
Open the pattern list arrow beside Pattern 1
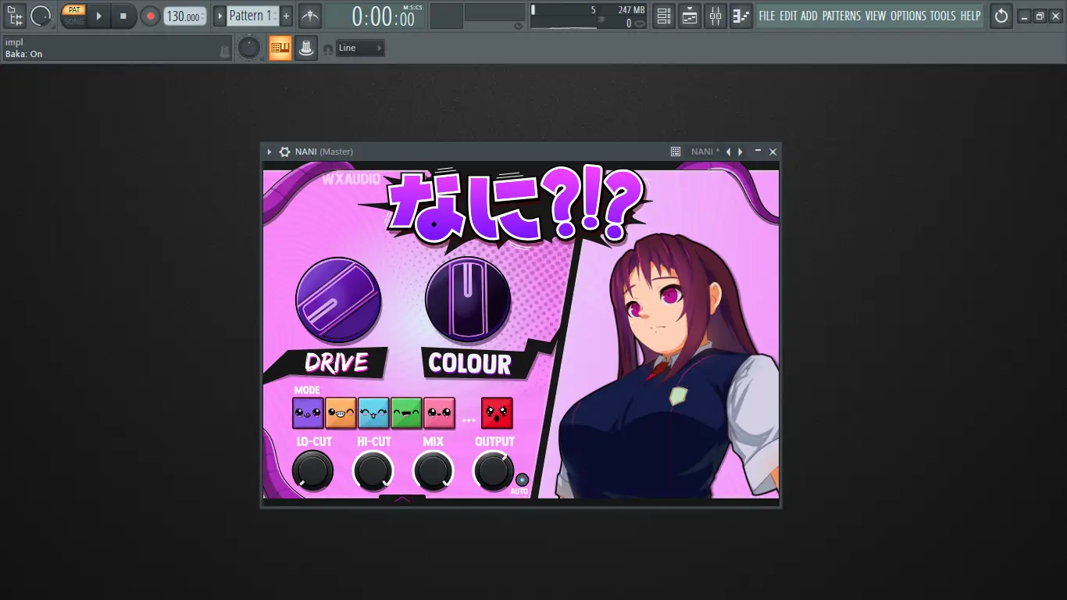(x=219, y=16)
